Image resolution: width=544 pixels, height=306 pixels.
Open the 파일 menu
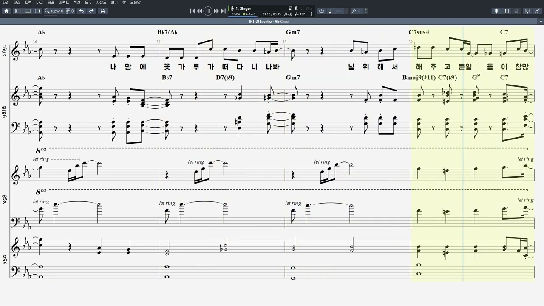6,3
